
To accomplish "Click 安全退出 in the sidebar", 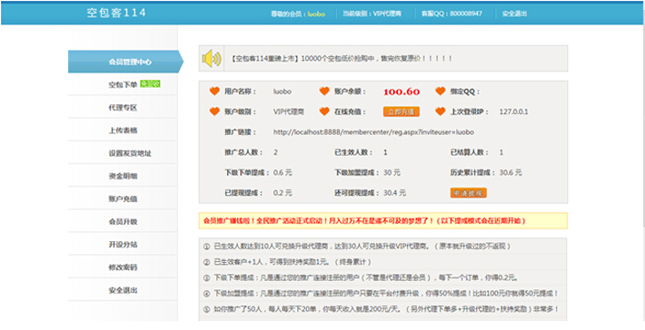I will 123,290.
